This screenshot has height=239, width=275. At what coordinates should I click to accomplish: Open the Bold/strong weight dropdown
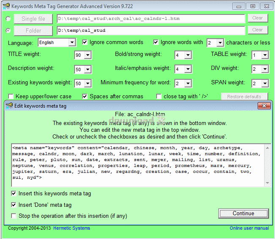188,55
